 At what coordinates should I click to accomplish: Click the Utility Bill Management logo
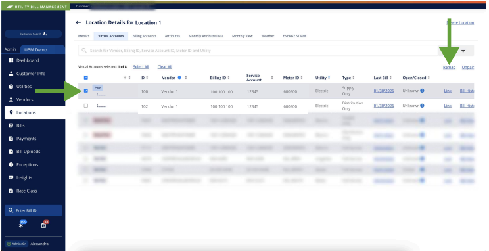tap(37, 6)
